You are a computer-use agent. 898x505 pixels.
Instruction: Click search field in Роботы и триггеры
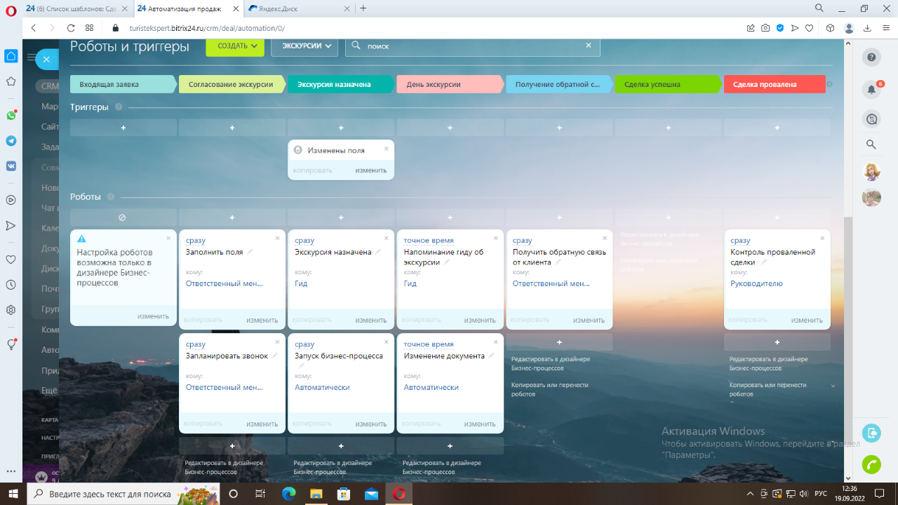pyautogui.click(x=474, y=46)
